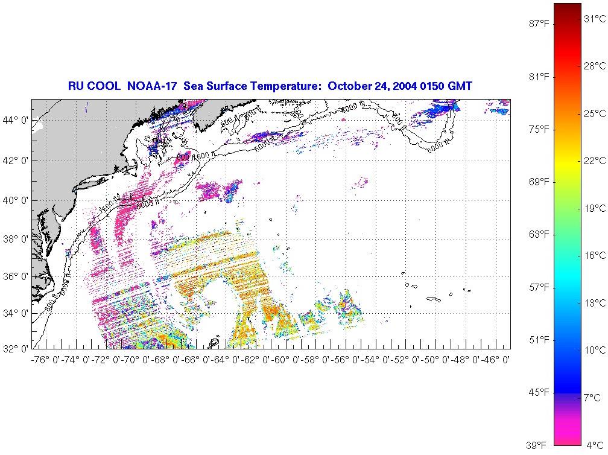Viewport: 608px width, 455px height.
Task: Select the 69°F color bar label
Action: [x=539, y=182]
